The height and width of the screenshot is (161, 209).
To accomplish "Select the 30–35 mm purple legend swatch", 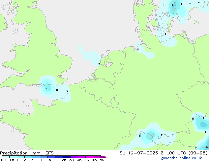I will [74, 157].
